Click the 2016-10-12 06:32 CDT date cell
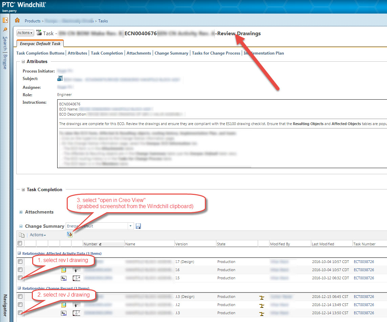The image size is (387, 322). point(330,278)
